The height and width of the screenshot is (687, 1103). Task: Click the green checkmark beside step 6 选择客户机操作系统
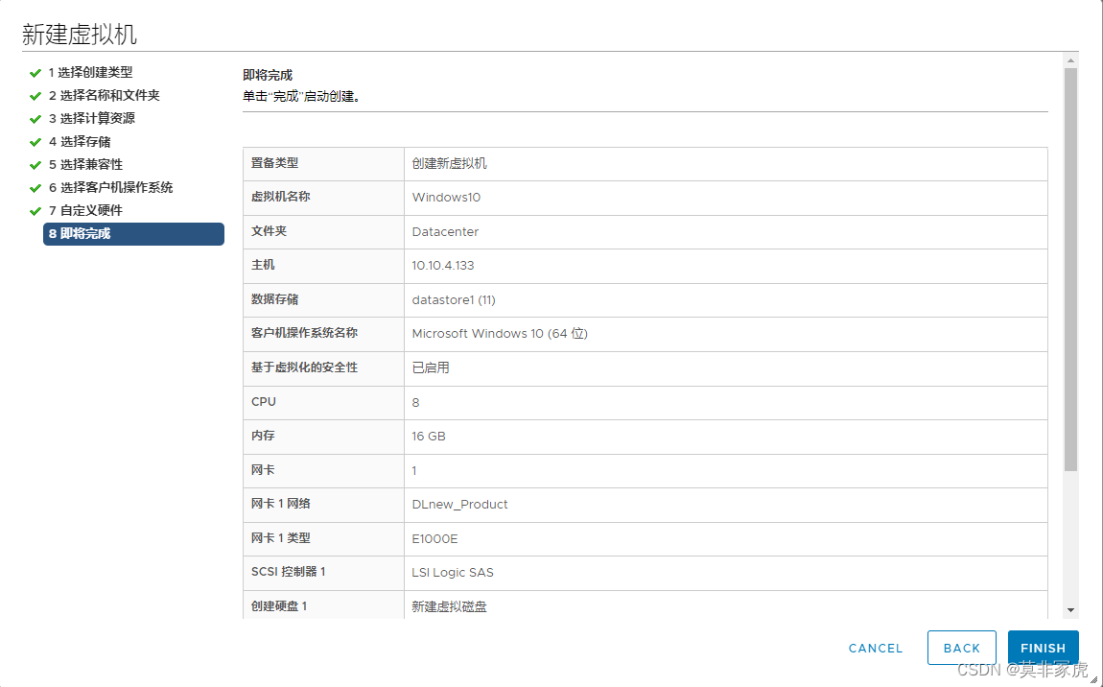point(35,189)
